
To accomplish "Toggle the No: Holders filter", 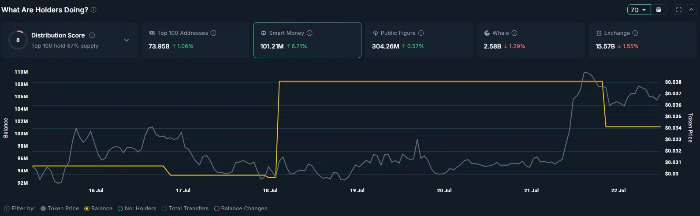I will coord(137,209).
